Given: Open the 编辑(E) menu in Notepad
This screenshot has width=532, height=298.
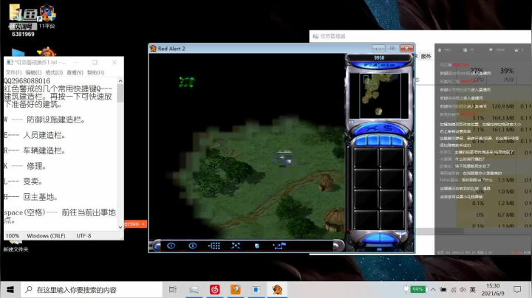Looking at the screenshot, I should (33, 72).
